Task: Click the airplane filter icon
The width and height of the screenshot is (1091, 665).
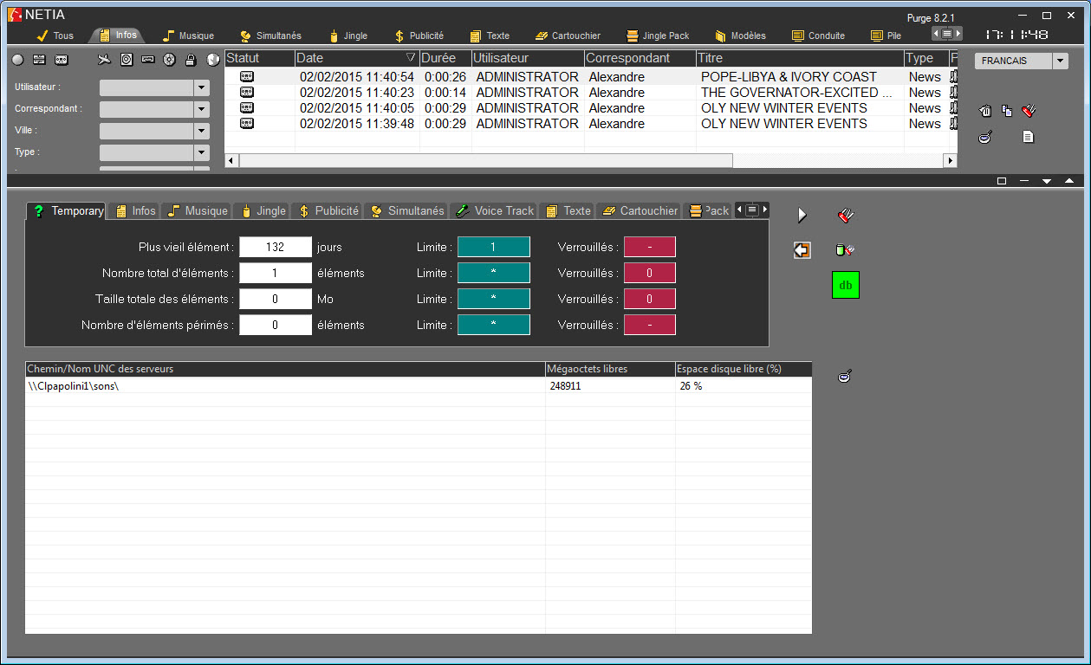Action: pos(105,60)
